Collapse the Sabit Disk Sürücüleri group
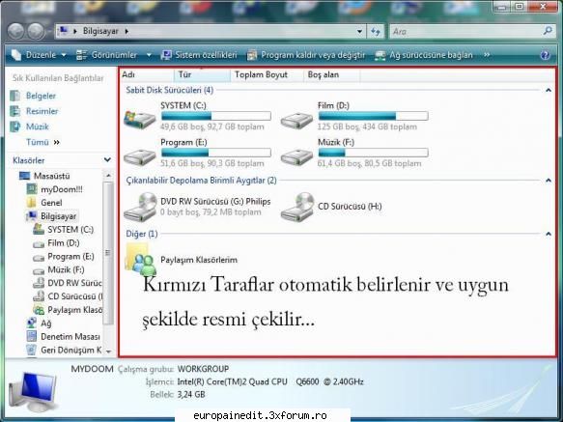 click(x=548, y=90)
